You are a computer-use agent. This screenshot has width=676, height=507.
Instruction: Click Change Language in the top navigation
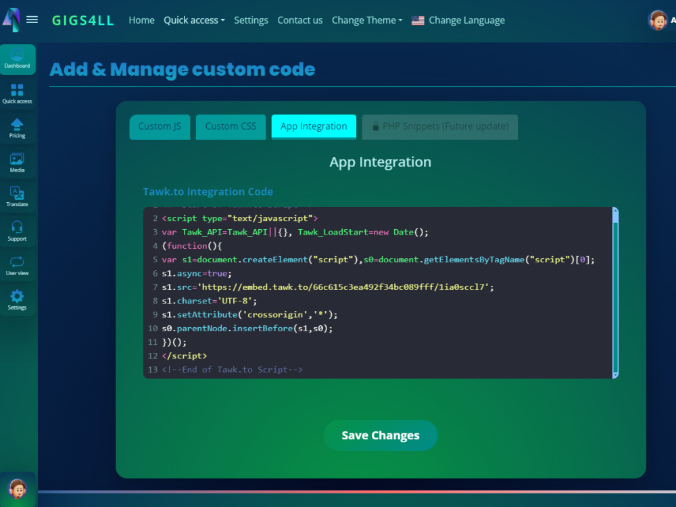click(466, 20)
